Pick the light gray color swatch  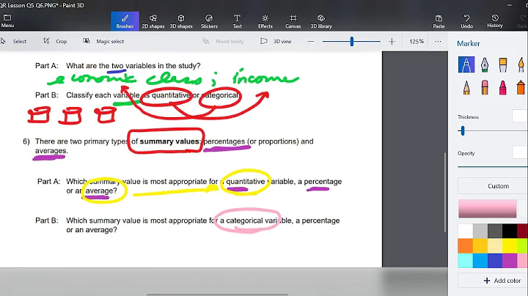480,231
